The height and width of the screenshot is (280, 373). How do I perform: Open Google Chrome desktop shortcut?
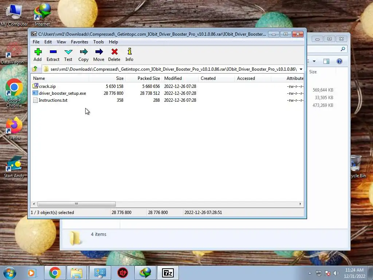pyautogui.click(x=14, y=93)
